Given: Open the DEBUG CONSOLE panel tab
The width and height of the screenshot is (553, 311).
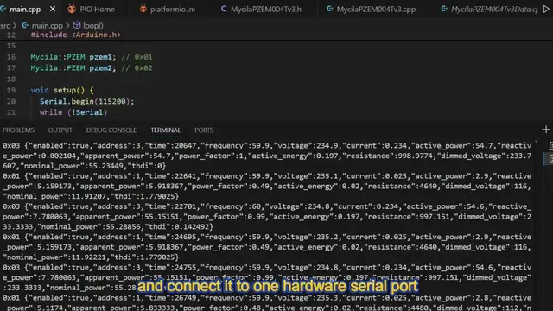Looking at the screenshot, I should [111, 130].
